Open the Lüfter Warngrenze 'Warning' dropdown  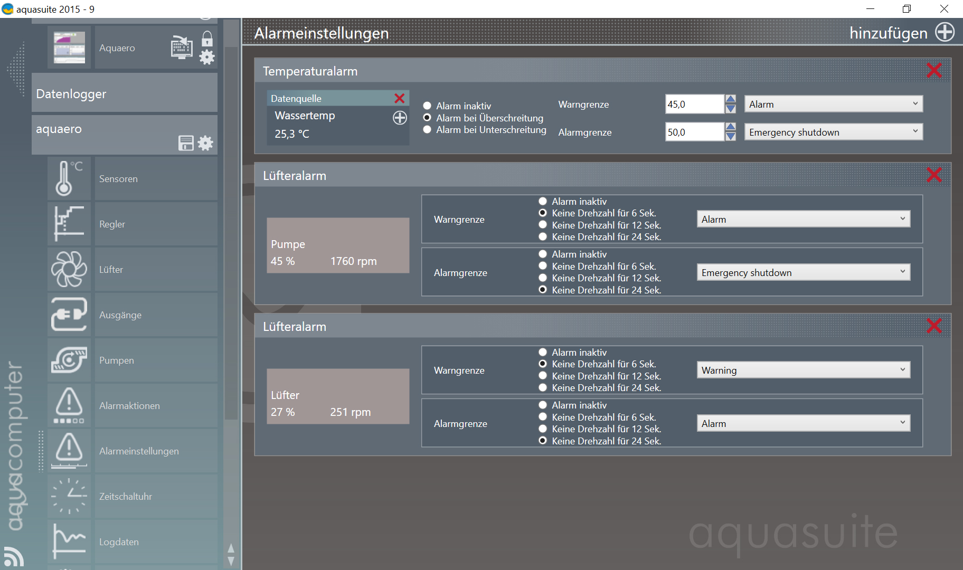(x=803, y=370)
